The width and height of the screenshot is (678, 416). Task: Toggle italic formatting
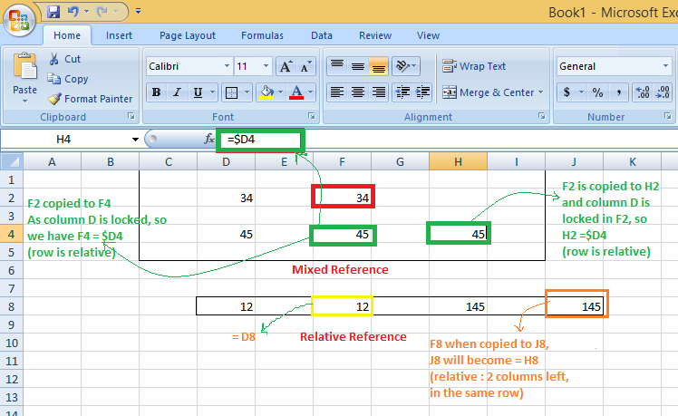(177, 92)
